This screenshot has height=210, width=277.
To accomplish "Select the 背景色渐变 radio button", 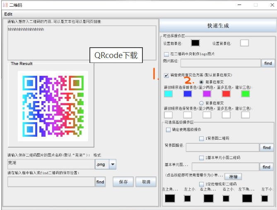I will point(202,103).
